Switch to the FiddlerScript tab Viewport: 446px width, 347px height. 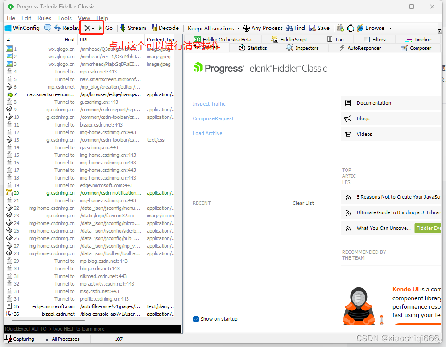click(x=289, y=40)
